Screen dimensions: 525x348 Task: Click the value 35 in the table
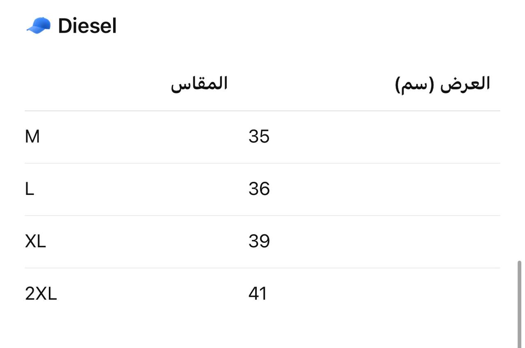click(x=259, y=136)
